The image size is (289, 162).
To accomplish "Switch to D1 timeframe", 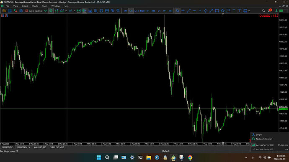I will [159, 11].
